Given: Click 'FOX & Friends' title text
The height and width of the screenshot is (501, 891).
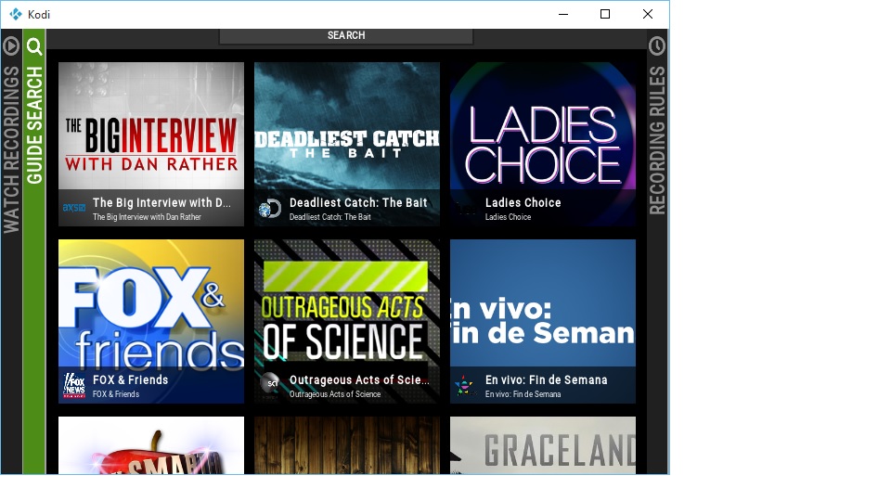Looking at the screenshot, I should pyautogui.click(x=131, y=380).
